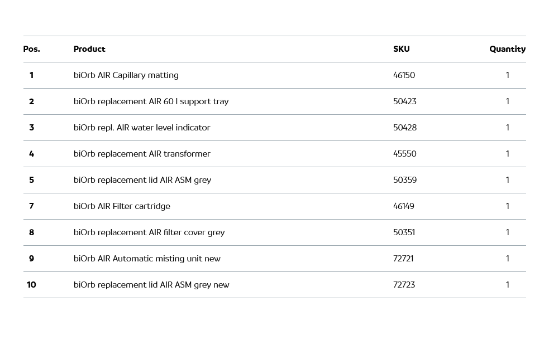The height and width of the screenshot is (340, 549).
Task: Click biOrb replacement AIR transformer entry
Action: pyautogui.click(x=142, y=154)
